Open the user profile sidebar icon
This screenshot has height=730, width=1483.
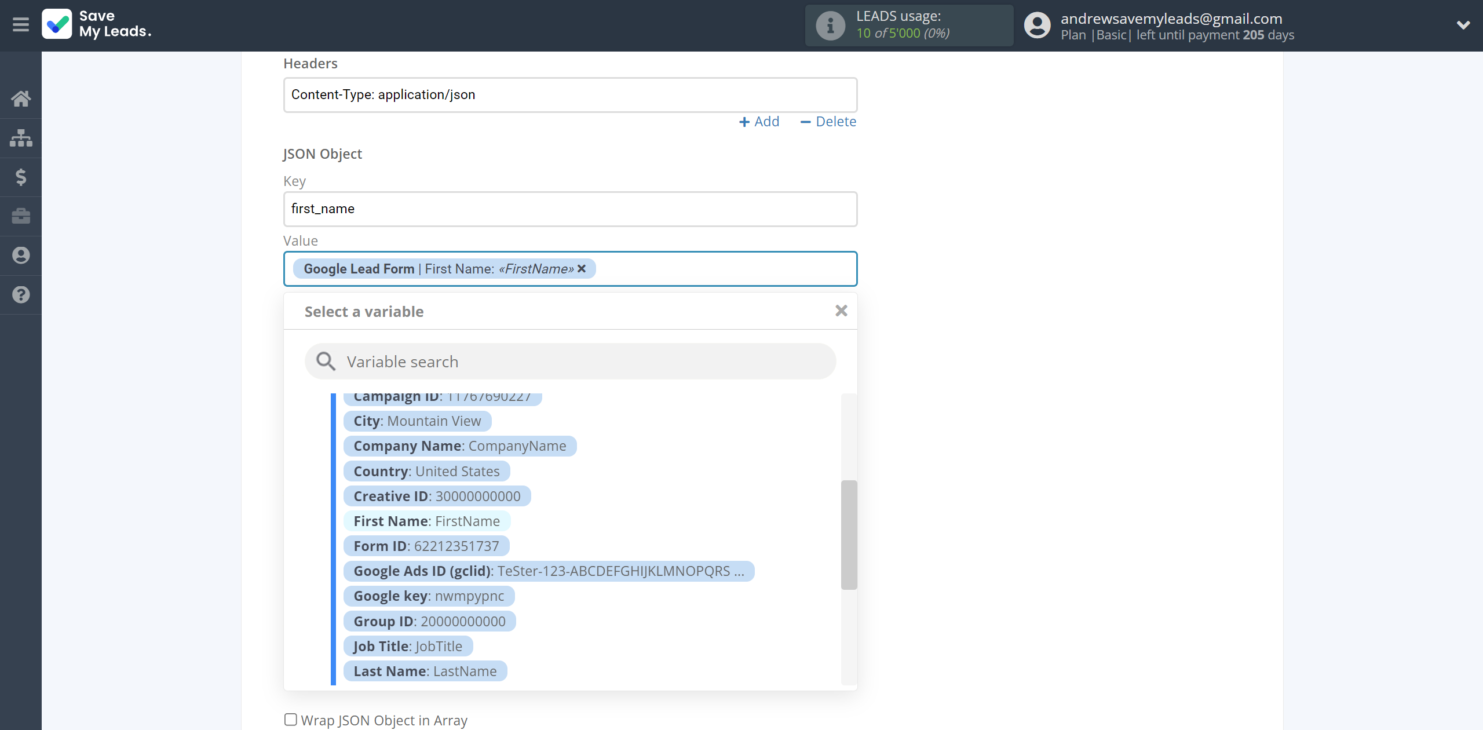pos(21,256)
